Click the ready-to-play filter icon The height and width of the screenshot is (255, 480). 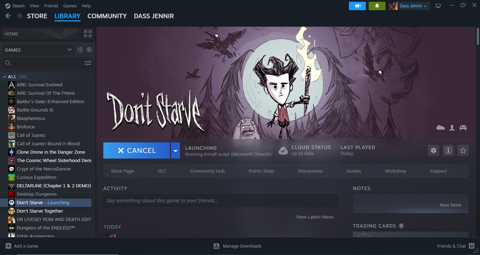[x=89, y=50]
